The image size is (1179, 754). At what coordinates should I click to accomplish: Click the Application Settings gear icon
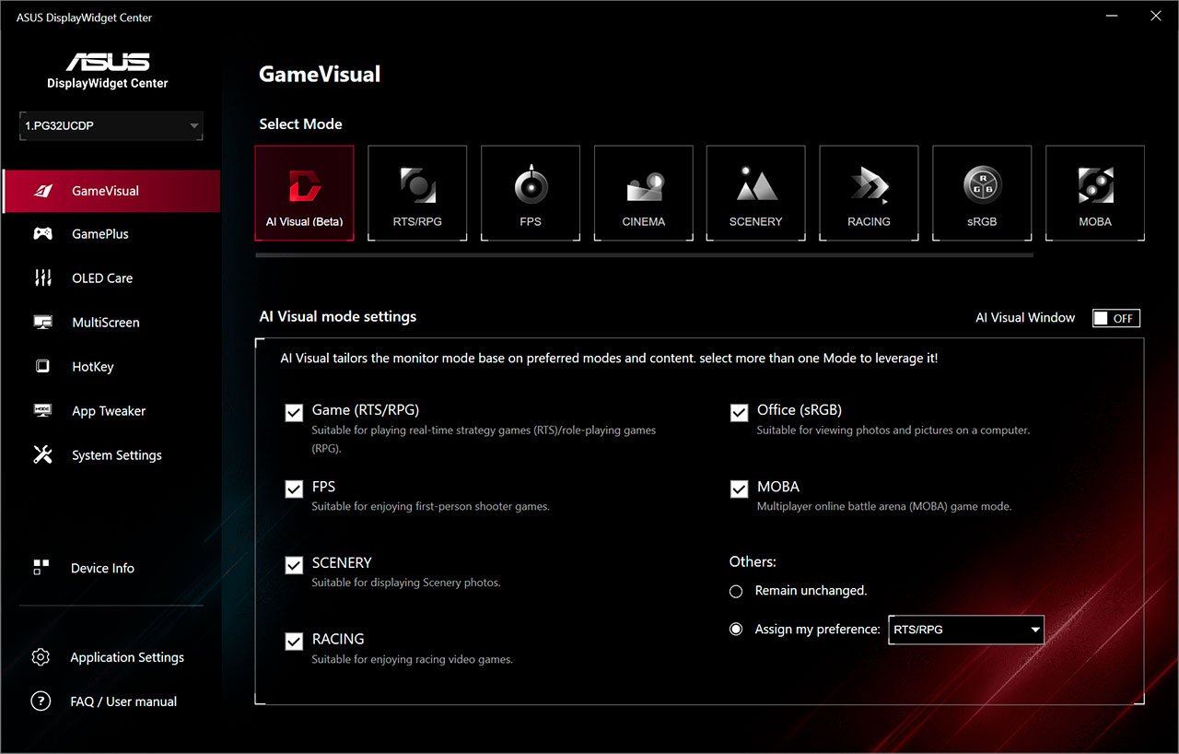click(x=41, y=657)
